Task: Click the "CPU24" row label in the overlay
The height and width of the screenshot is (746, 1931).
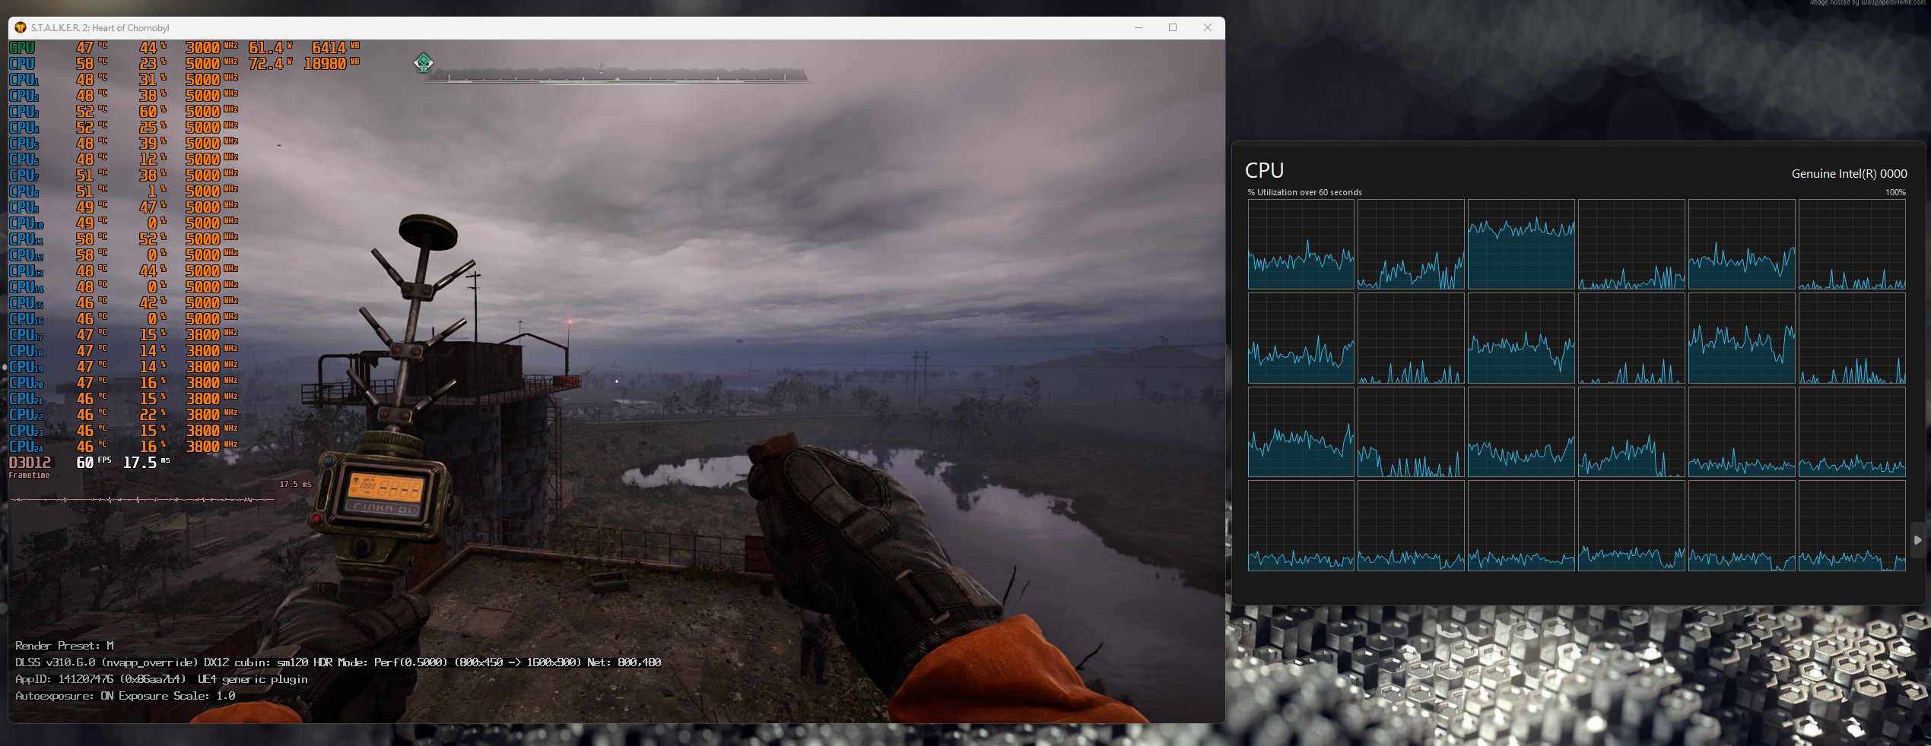Action: (27, 447)
